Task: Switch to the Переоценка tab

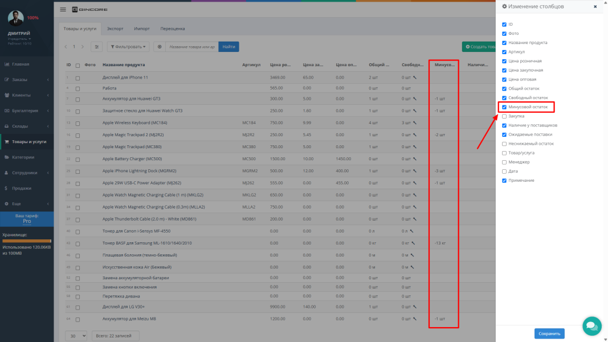Action: tap(173, 28)
